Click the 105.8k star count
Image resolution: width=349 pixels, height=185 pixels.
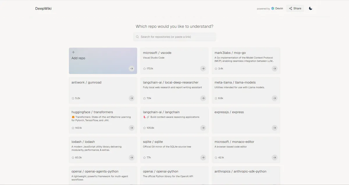tap(150, 128)
